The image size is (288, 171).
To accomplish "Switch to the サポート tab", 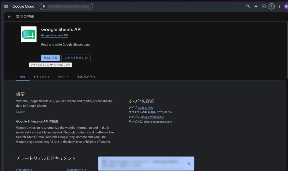I will point(63,77).
